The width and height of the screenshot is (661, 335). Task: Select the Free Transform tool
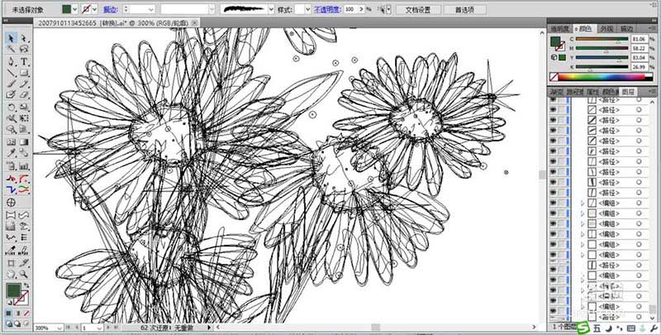click(x=24, y=118)
